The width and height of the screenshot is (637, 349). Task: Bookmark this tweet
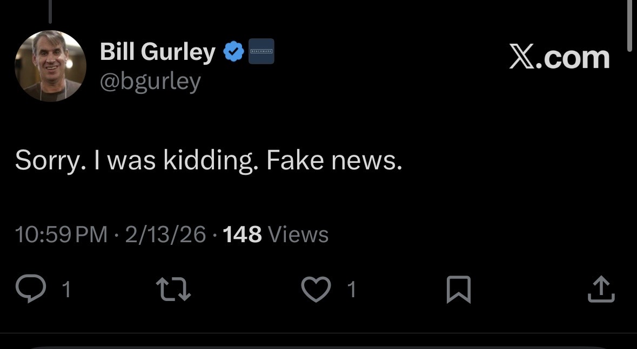459,289
